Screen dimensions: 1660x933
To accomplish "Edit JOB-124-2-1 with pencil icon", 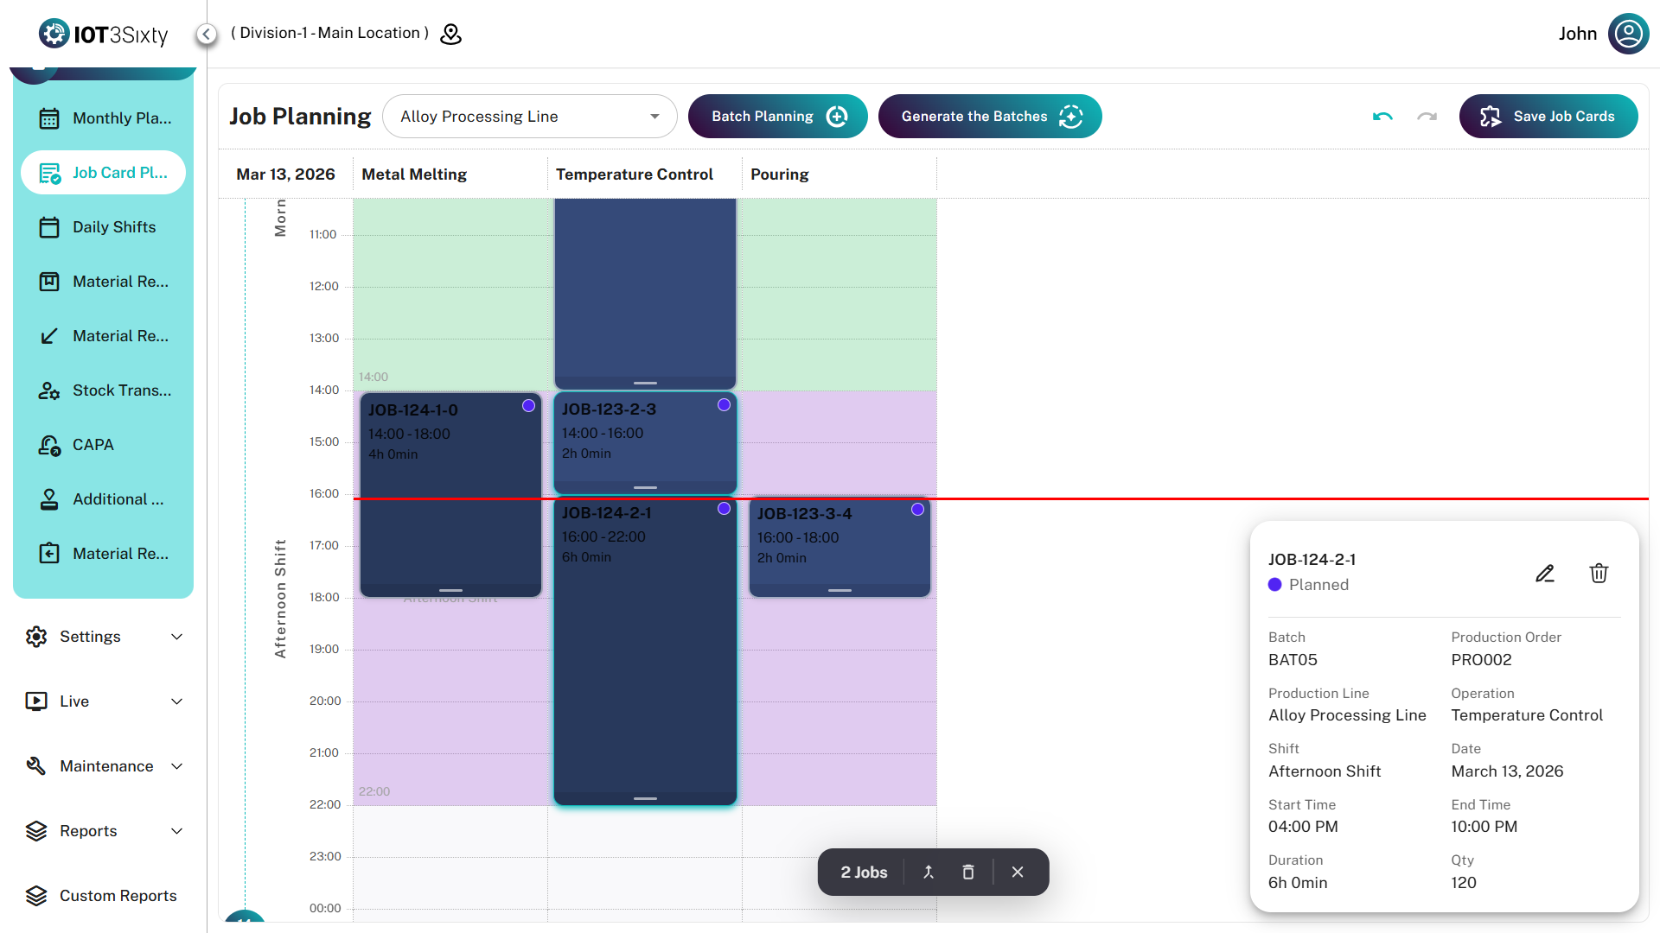I will click(1545, 574).
